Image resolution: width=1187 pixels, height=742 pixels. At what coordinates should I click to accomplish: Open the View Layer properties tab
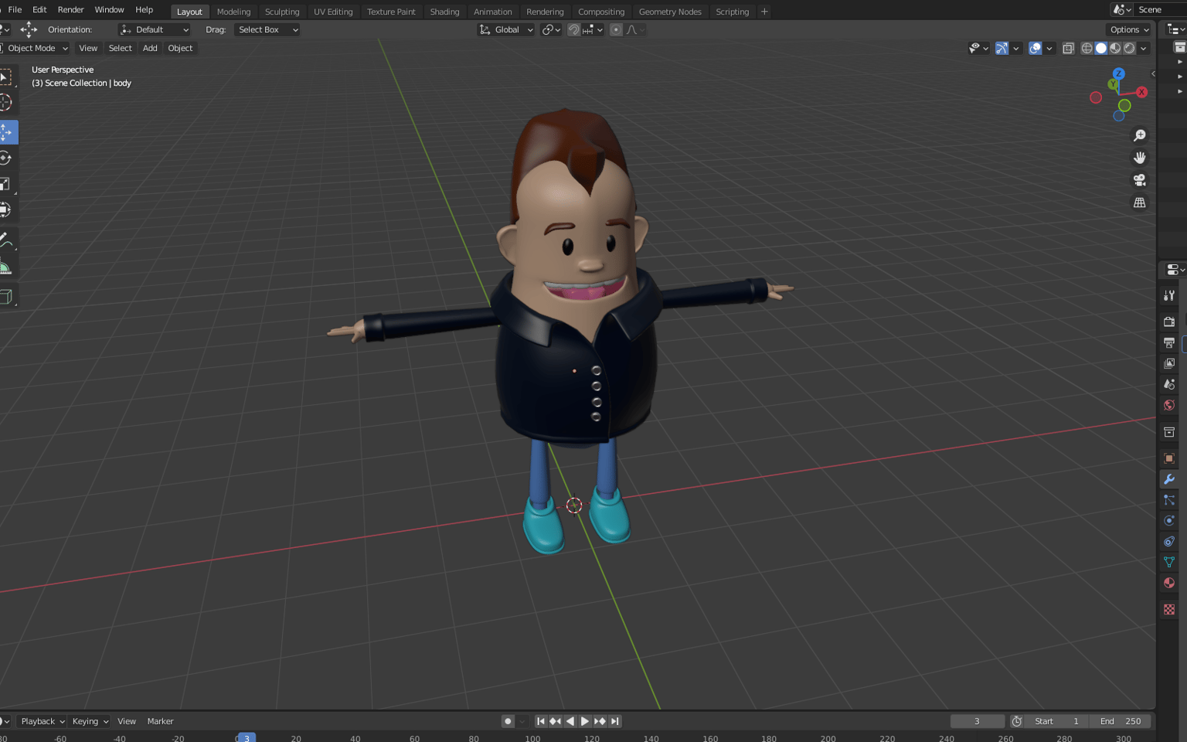point(1169,363)
